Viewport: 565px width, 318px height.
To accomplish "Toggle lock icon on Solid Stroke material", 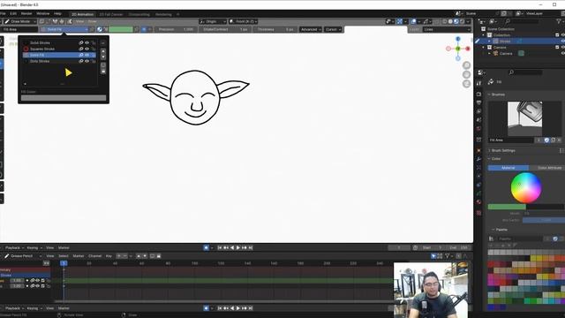I will point(93,42).
